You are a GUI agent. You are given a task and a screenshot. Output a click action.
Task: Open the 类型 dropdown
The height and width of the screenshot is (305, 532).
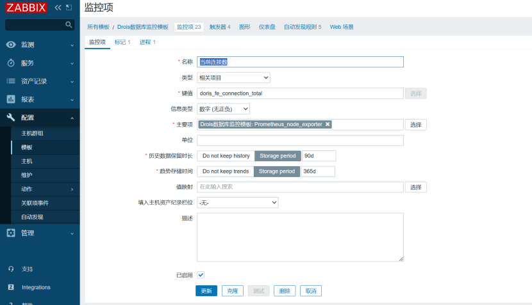click(233, 78)
